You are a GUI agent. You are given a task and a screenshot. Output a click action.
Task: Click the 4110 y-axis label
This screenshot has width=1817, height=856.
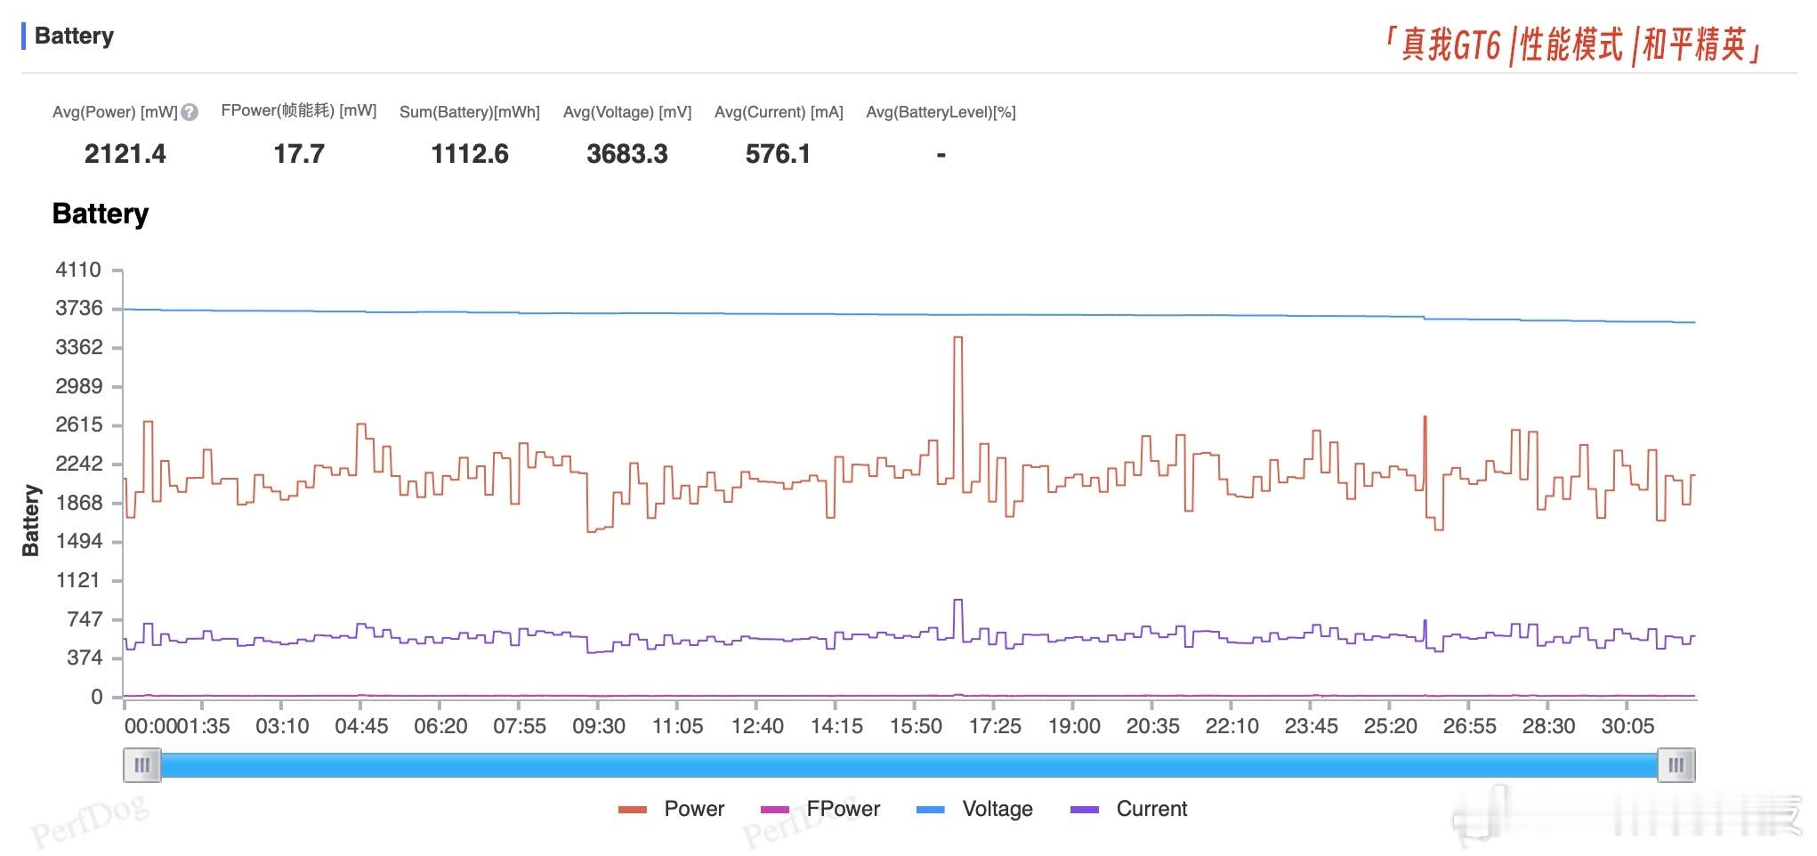pyautogui.click(x=78, y=270)
